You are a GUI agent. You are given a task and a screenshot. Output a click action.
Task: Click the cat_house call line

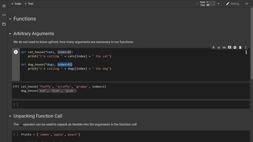(x=63, y=86)
